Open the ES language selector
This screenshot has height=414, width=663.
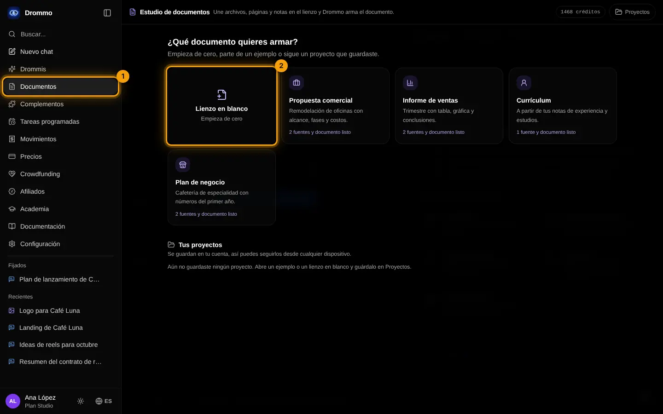pyautogui.click(x=104, y=401)
